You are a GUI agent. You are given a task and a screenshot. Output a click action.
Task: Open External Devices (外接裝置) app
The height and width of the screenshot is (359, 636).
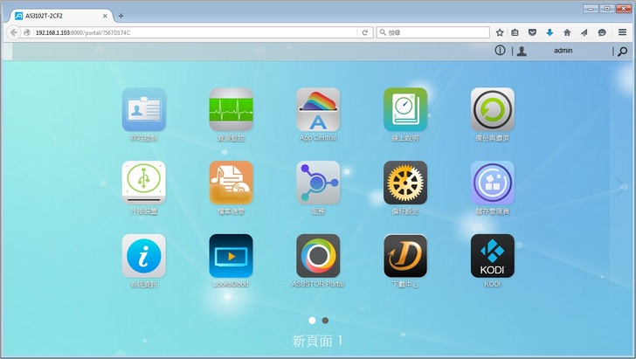143,183
